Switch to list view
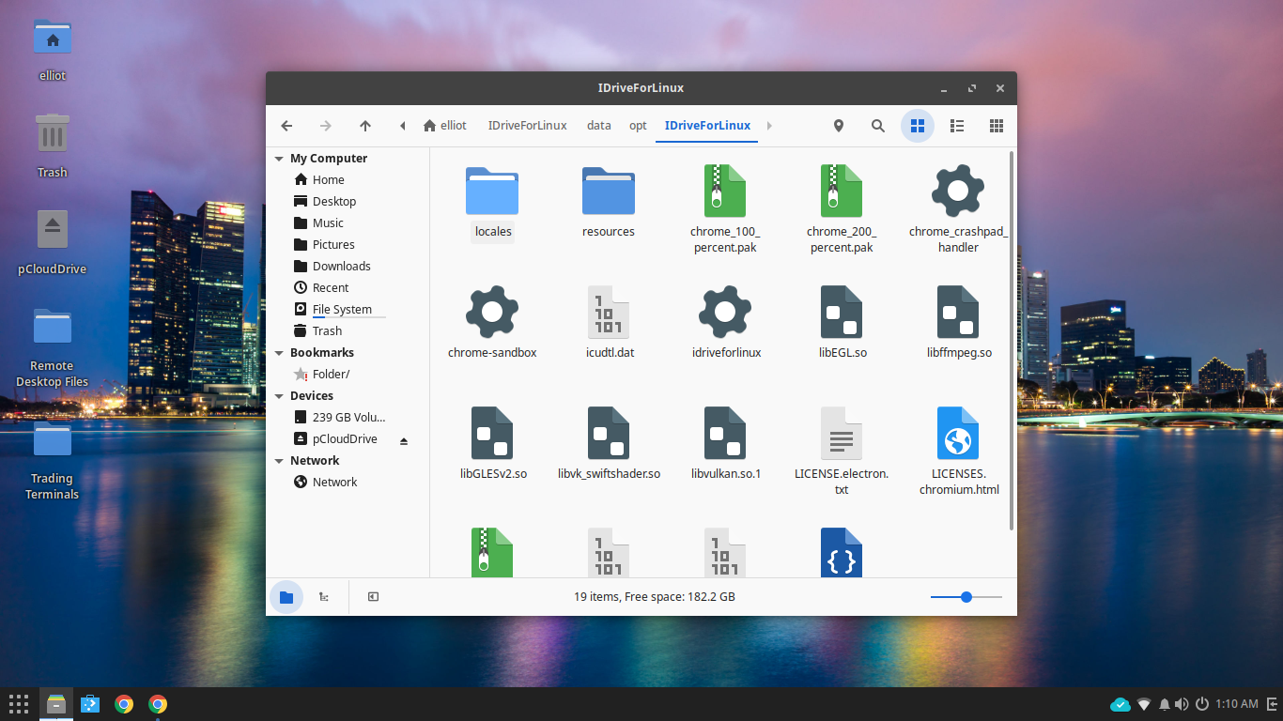 [x=957, y=126]
